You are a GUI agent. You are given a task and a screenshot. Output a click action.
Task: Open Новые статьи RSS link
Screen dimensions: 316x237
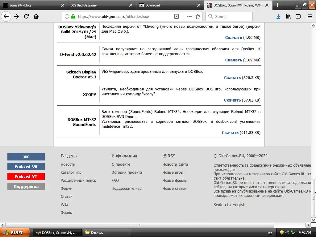pos(174,189)
